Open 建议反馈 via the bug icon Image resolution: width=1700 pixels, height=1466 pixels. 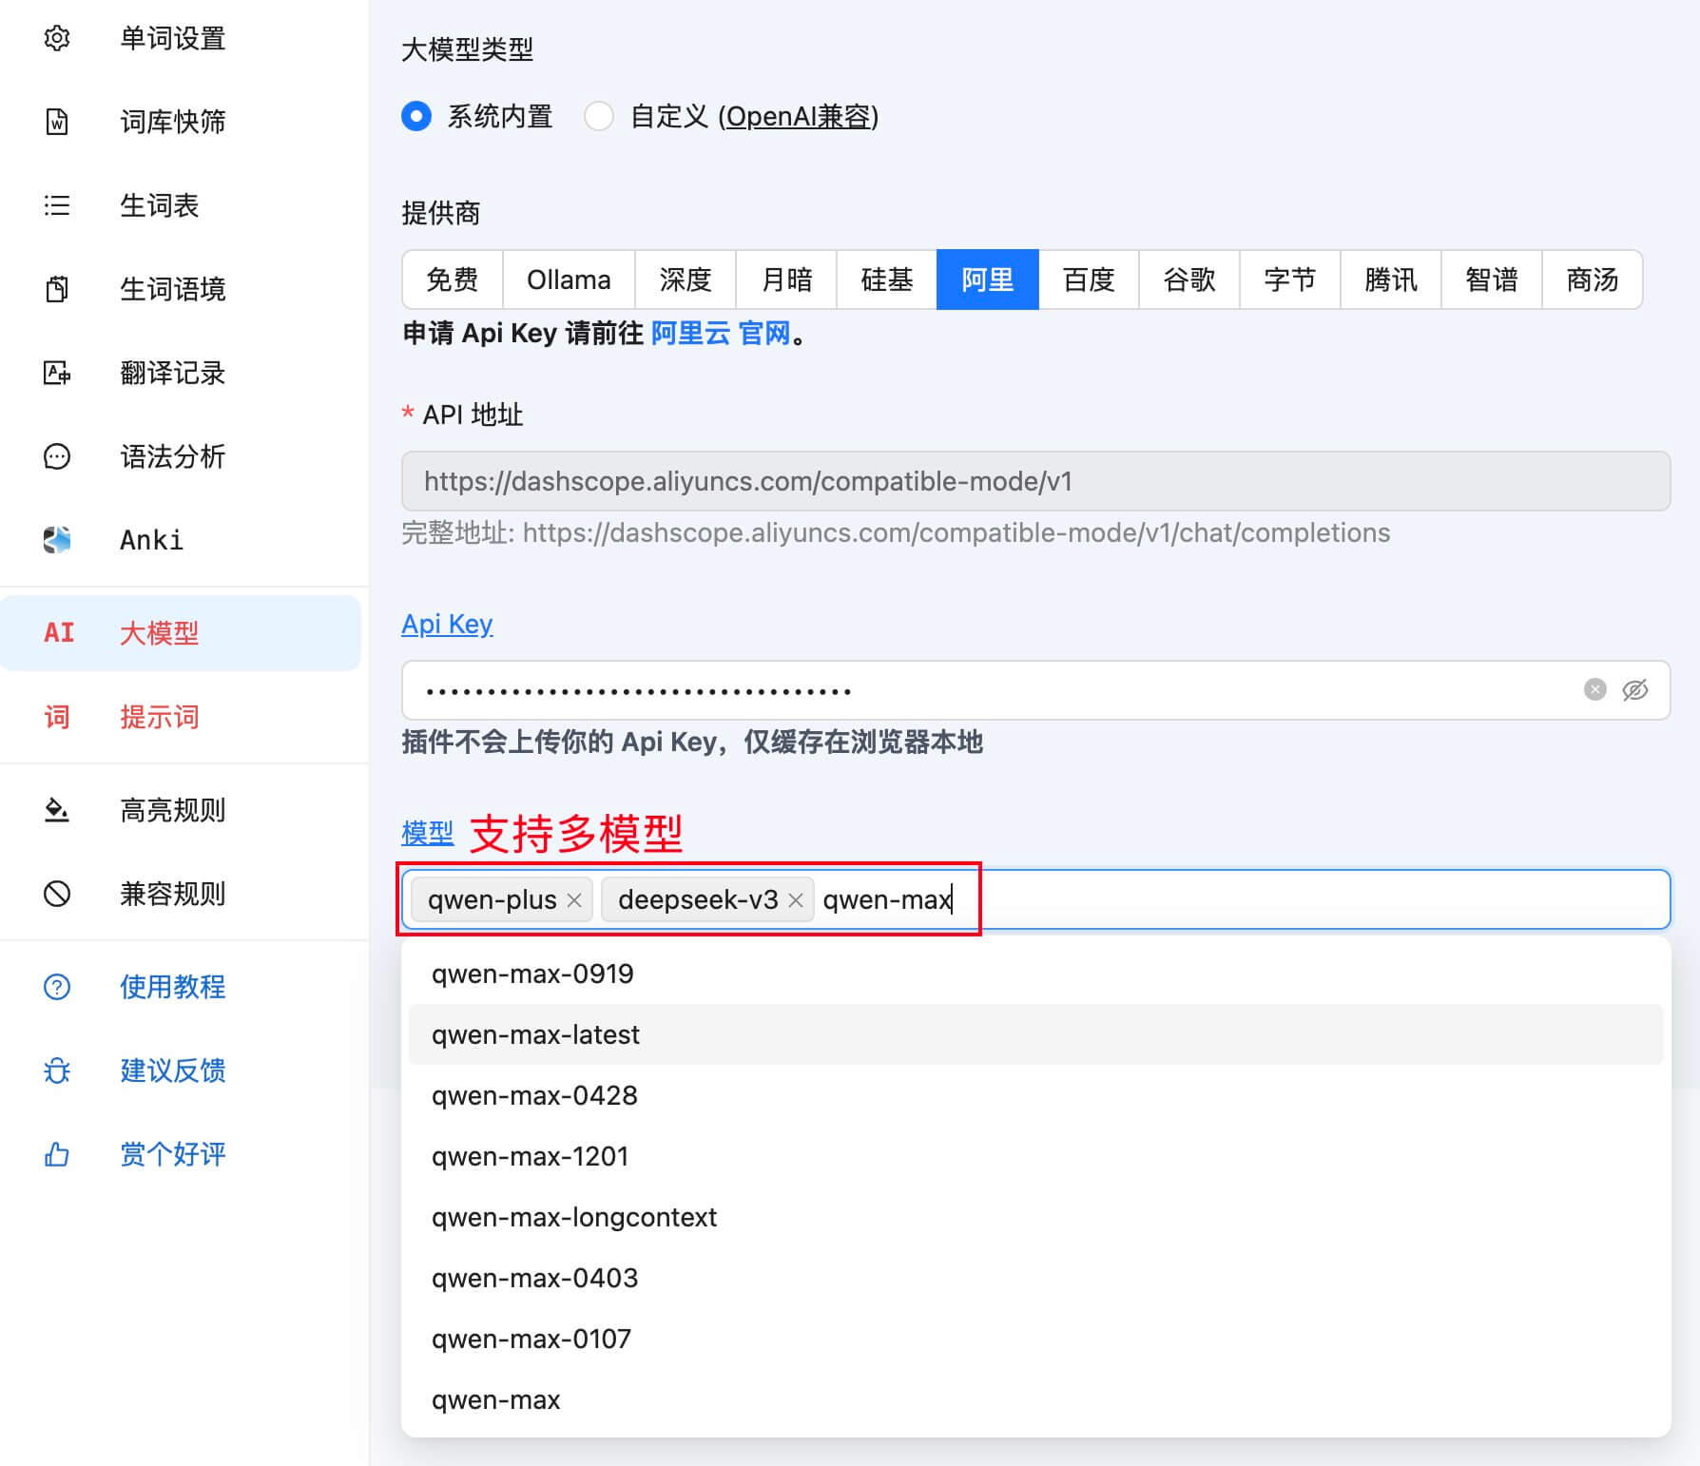click(x=57, y=1071)
